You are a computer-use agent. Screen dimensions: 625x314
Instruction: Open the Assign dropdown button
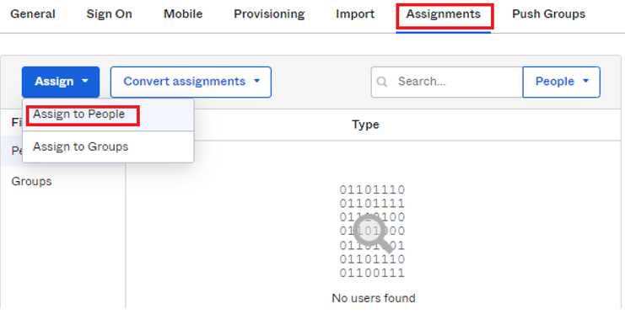pyautogui.click(x=61, y=82)
